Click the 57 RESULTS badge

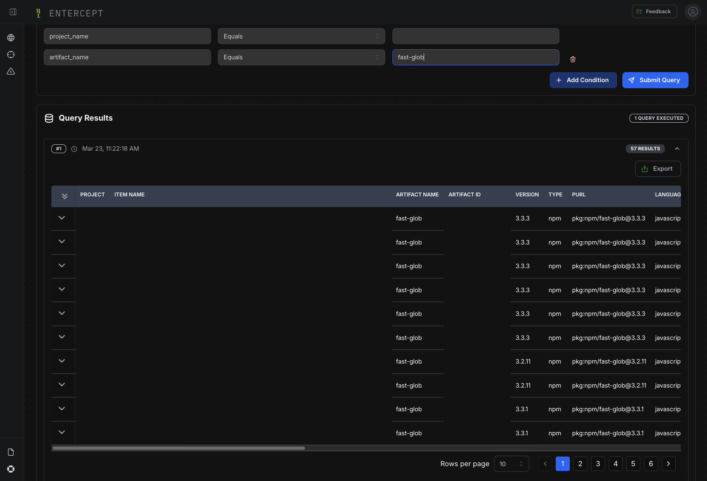pyautogui.click(x=645, y=149)
